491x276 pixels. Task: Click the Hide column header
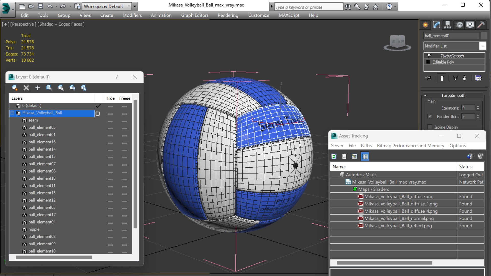tap(111, 98)
